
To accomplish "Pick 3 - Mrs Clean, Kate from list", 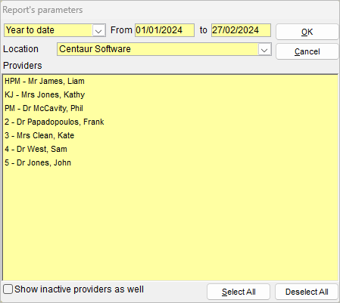I will point(39,135).
